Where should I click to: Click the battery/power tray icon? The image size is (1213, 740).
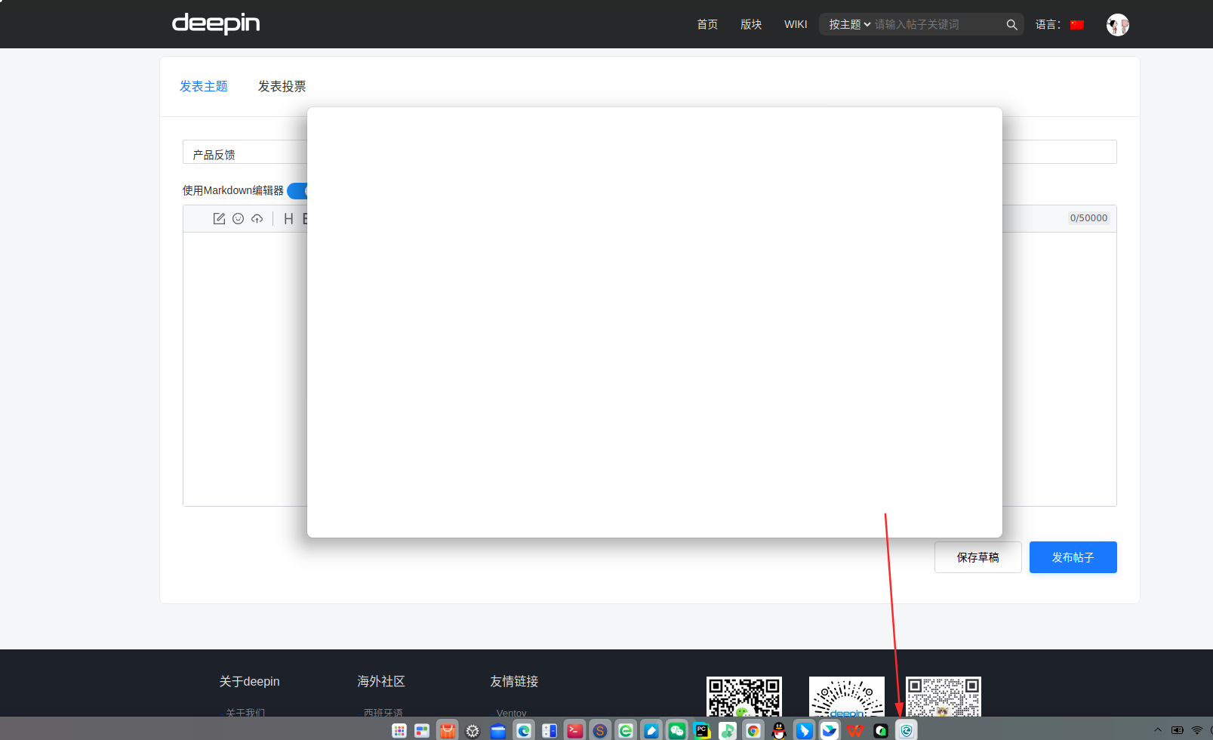point(1178,730)
